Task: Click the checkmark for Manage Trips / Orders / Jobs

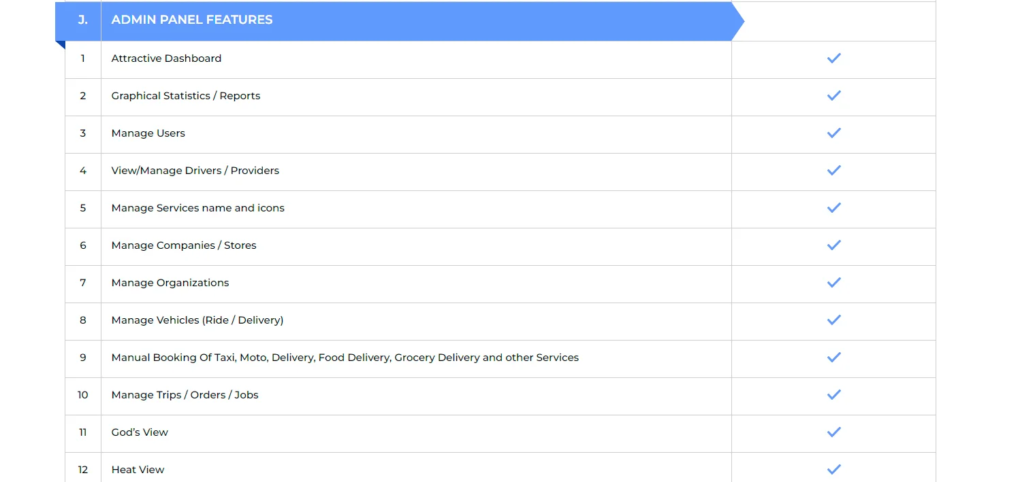Action: point(833,395)
